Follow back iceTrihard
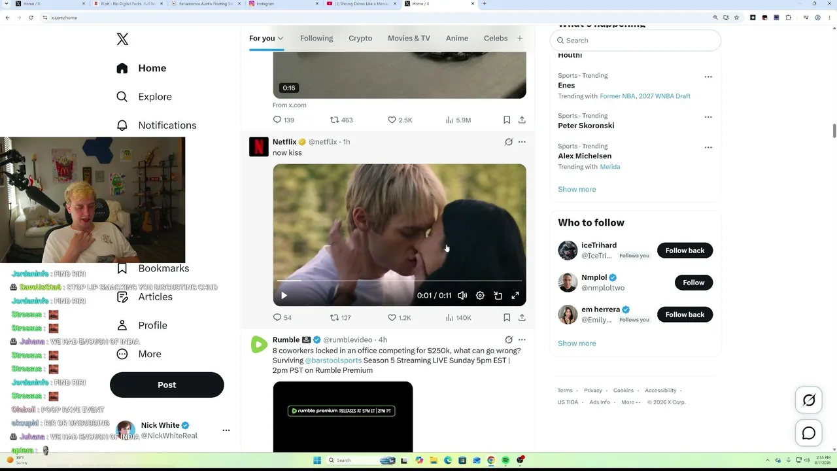Screen dimensions: 837x471 coord(685,251)
